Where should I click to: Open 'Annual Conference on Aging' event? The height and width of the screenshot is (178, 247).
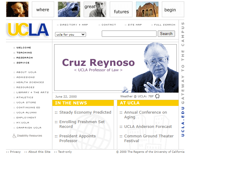(146, 115)
